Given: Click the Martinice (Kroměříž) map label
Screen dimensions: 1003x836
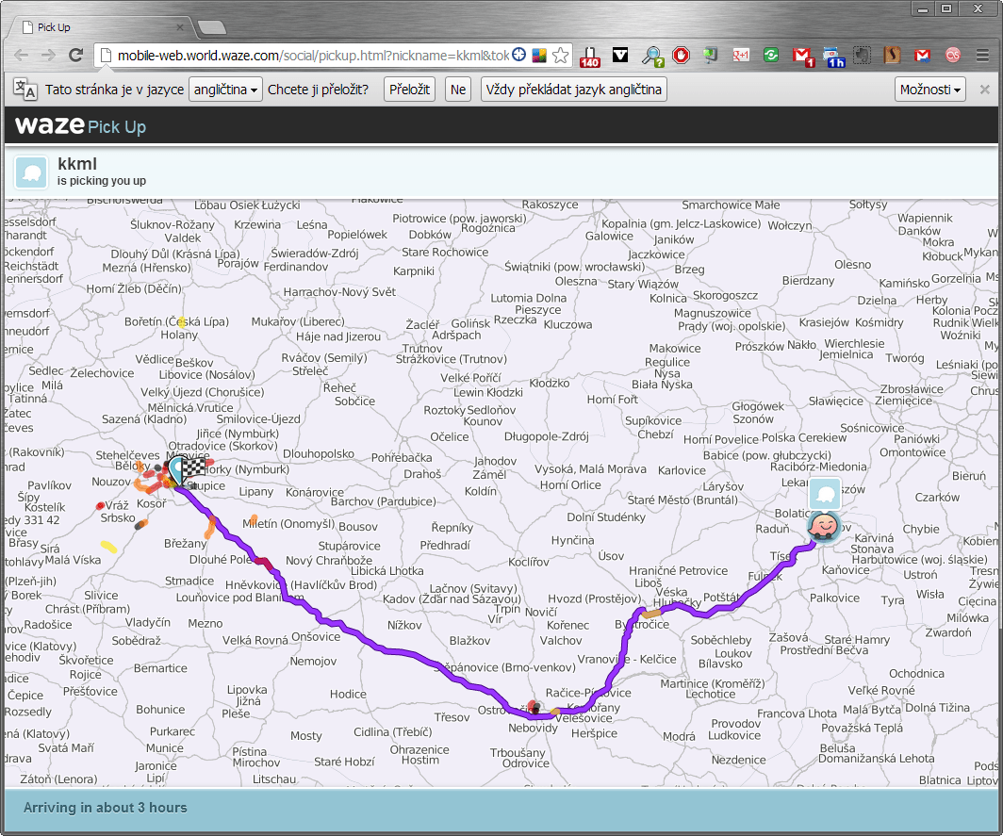Looking at the screenshot, I should pyautogui.click(x=713, y=683).
